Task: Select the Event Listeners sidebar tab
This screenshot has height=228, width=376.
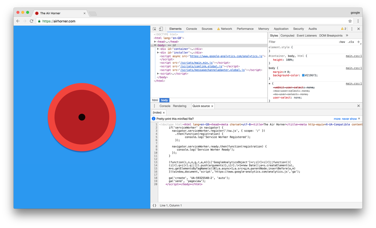Action: pyautogui.click(x=306, y=36)
